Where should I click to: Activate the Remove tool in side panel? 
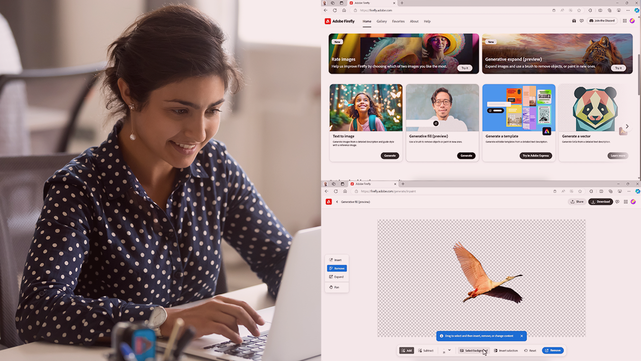[337, 268]
